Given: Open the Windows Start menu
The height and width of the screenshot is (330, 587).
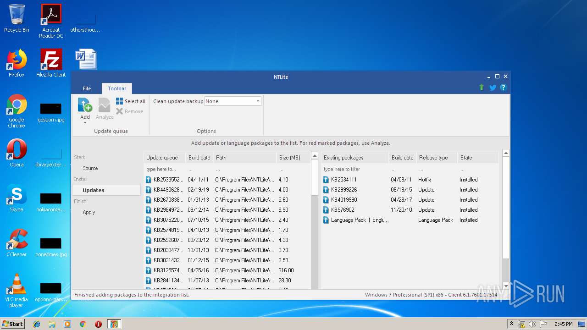Looking at the screenshot, I should (x=12, y=324).
